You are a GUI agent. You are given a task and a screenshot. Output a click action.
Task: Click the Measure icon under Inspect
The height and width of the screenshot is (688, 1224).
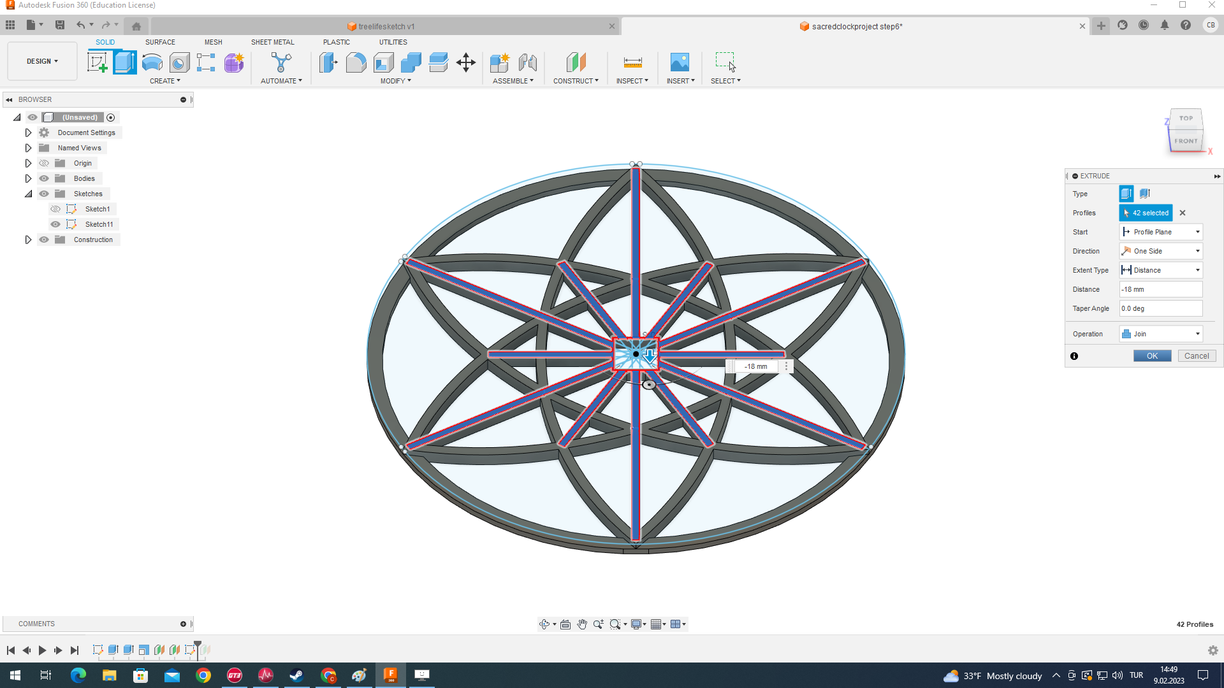(632, 62)
